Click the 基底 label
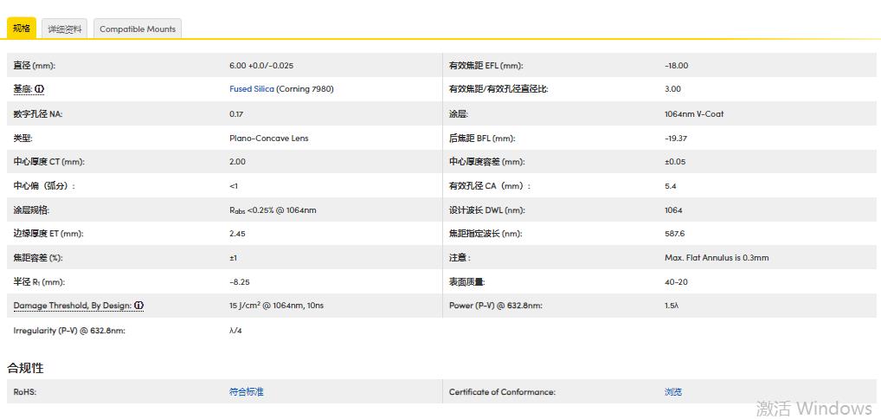 pos(23,89)
